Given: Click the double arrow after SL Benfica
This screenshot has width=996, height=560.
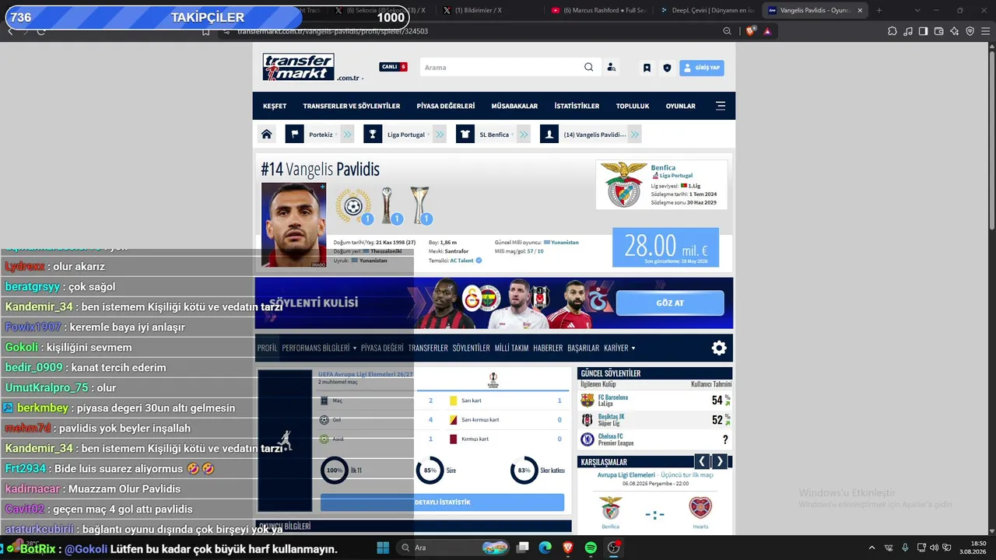Looking at the screenshot, I should 524,135.
